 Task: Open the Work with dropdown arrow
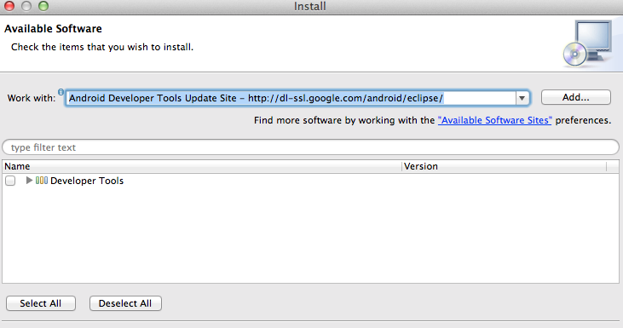coord(522,98)
